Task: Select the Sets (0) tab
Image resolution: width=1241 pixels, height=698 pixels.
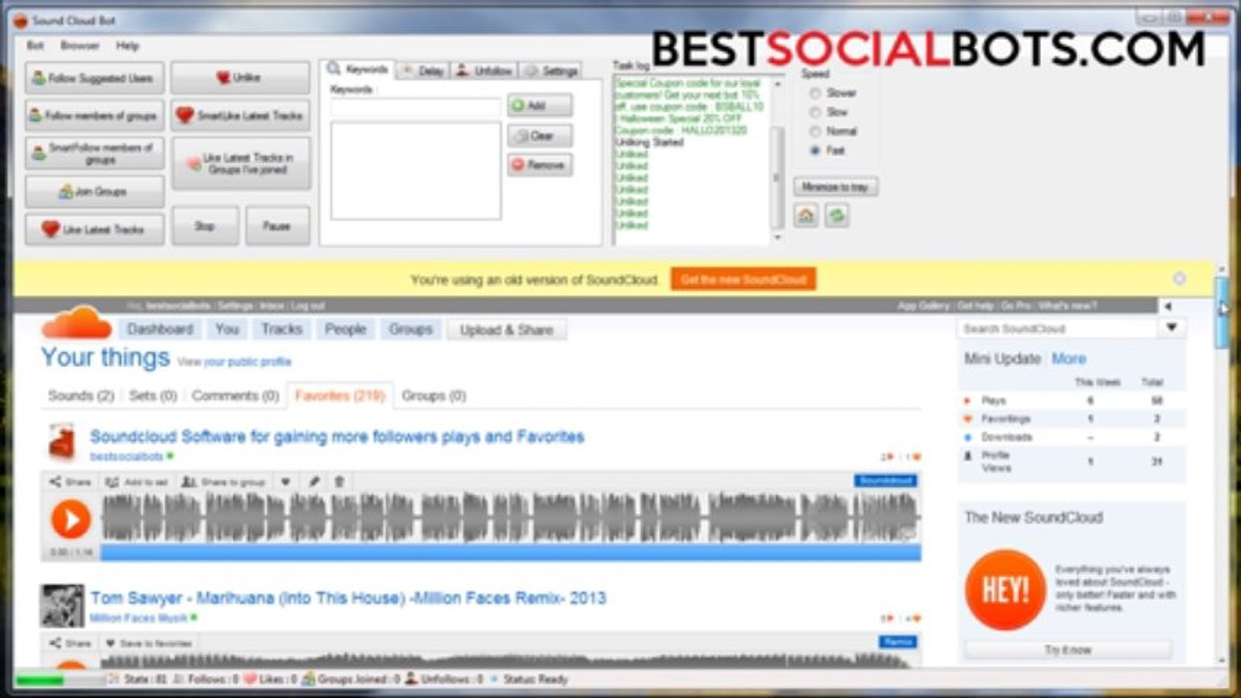Action: click(x=153, y=396)
